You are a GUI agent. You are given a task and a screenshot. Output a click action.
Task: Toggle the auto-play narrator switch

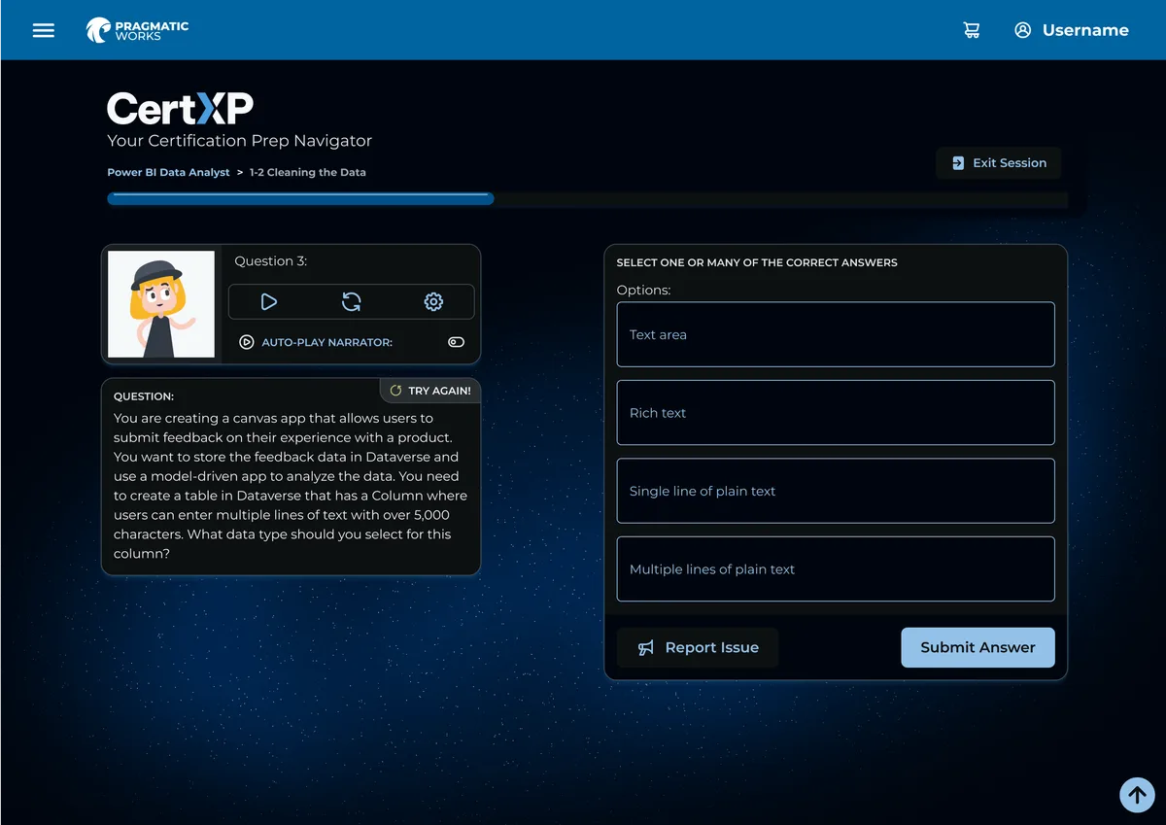(x=456, y=342)
